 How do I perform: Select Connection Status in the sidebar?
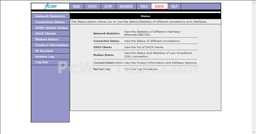click(x=50, y=22)
